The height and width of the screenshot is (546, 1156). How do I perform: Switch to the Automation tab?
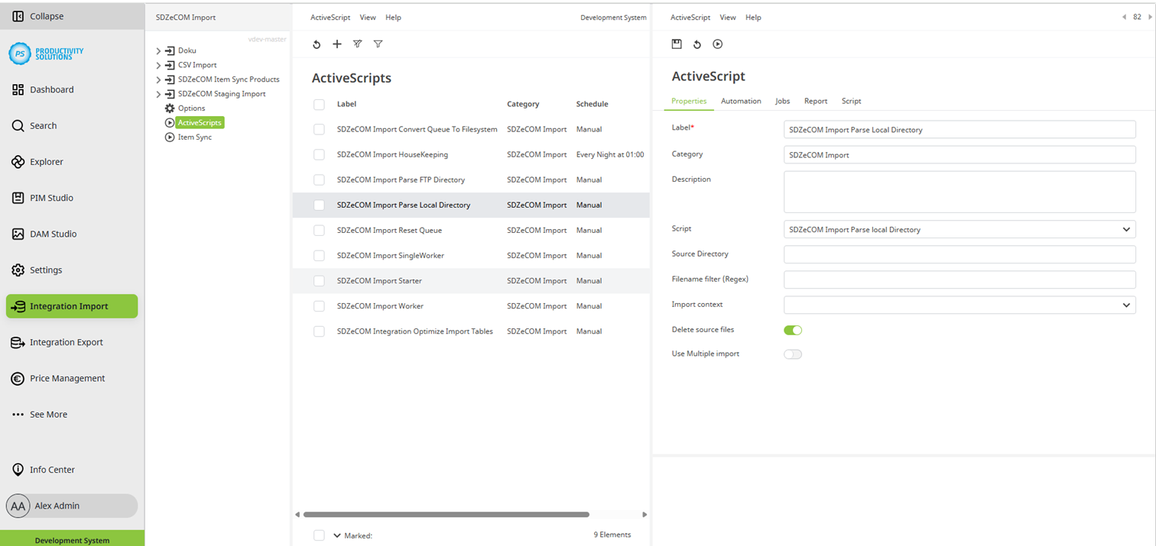pyautogui.click(x=740, y=101)
